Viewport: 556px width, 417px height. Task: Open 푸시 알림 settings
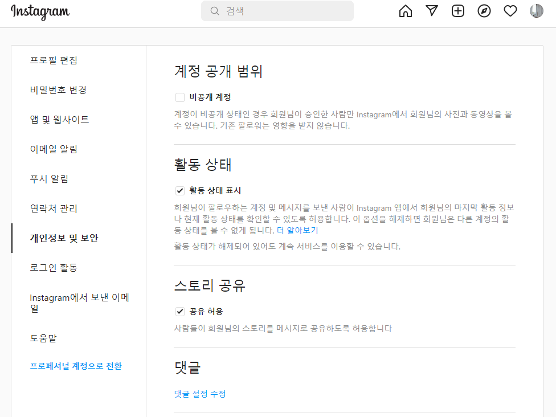(49, 179)
